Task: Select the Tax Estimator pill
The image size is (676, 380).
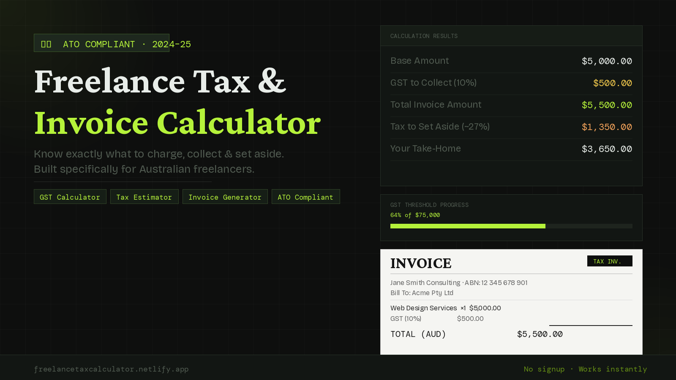Action: coord(144,197)
